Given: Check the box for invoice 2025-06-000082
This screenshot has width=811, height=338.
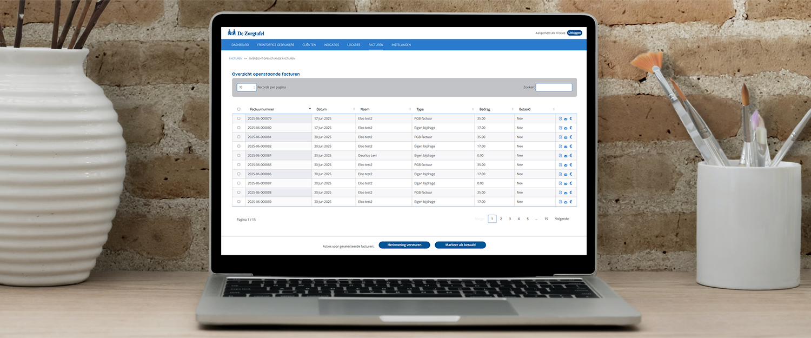Looking at the screenshot, I should [238, 146].
